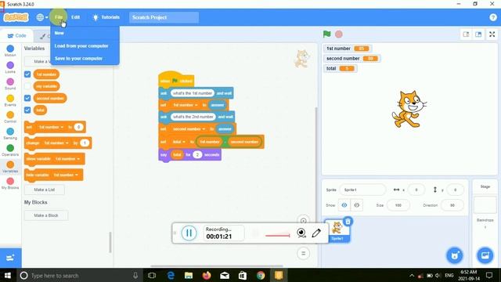This screenshot has height=282, width=501.
Task: Select the Operators block category
Action: pyautogui.click(x=10, y=150)
